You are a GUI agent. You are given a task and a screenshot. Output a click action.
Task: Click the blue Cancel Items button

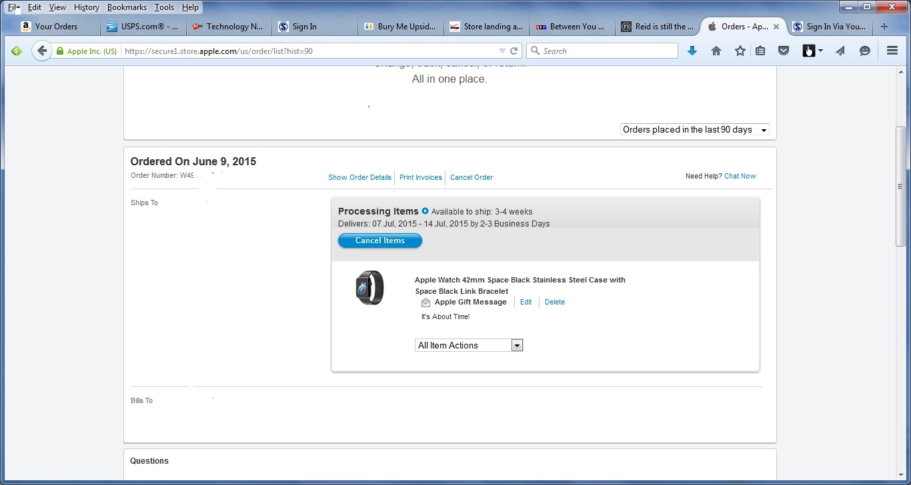point(380,241)
